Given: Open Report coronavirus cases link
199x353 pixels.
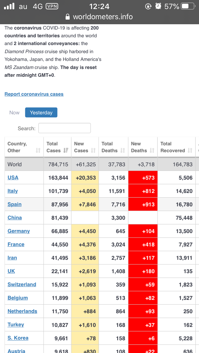Looking at the screenshot, I should 34,94.
